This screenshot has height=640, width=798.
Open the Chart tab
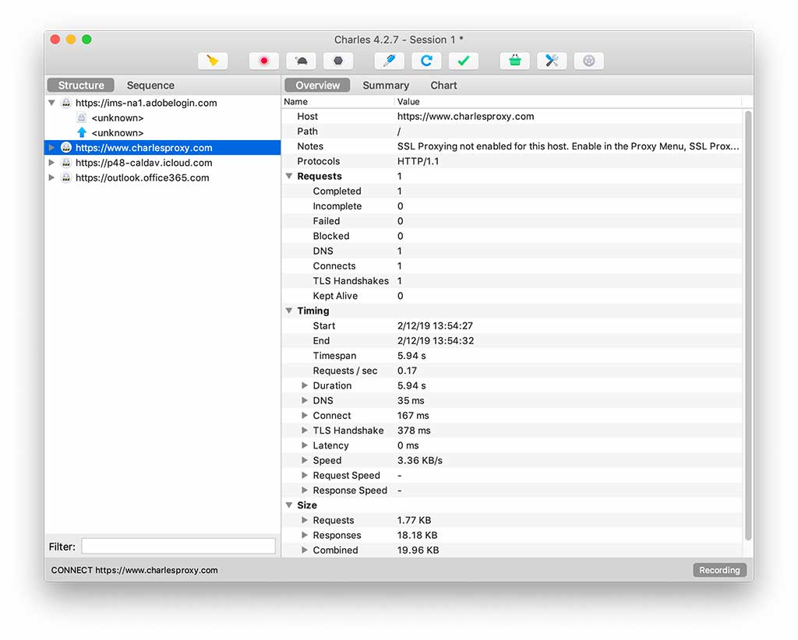pos(443,86)
